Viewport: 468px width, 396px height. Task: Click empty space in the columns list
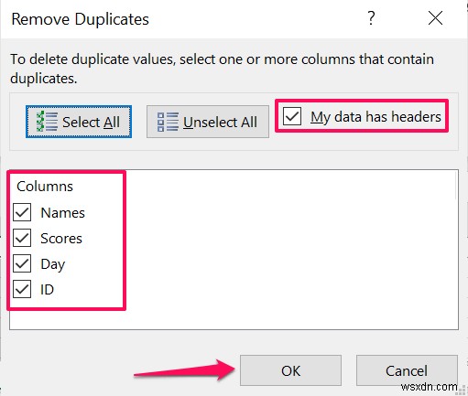coord(290,250)
